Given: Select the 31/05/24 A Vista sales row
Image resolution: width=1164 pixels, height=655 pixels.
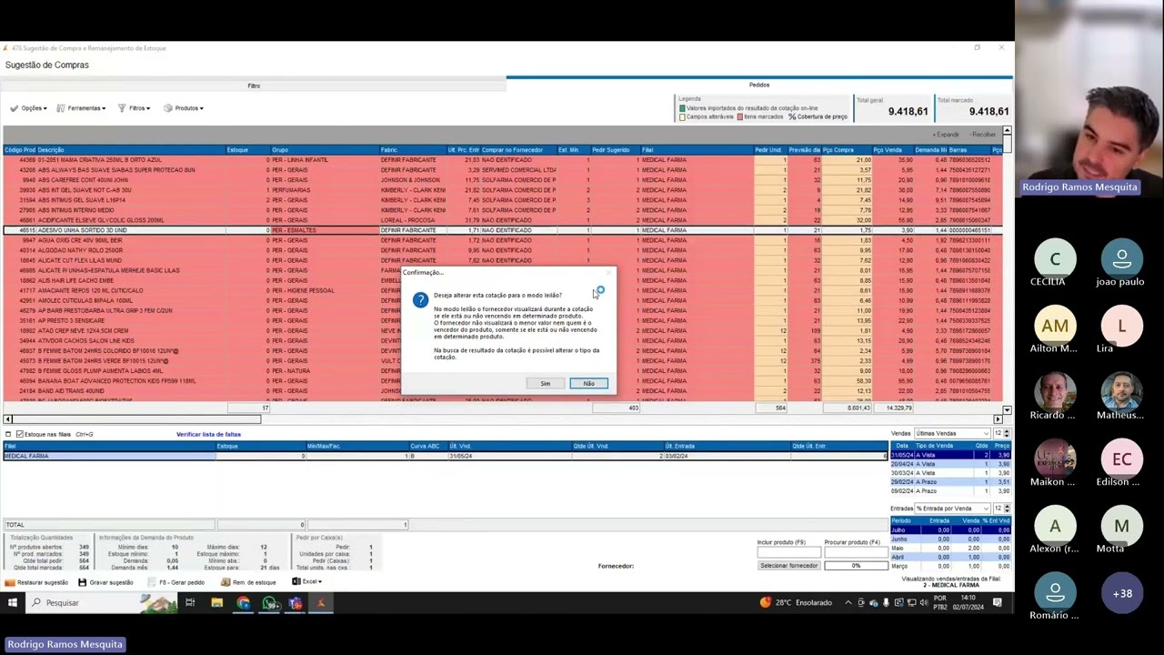Looking at the screenshot, I should click(950, 456).
